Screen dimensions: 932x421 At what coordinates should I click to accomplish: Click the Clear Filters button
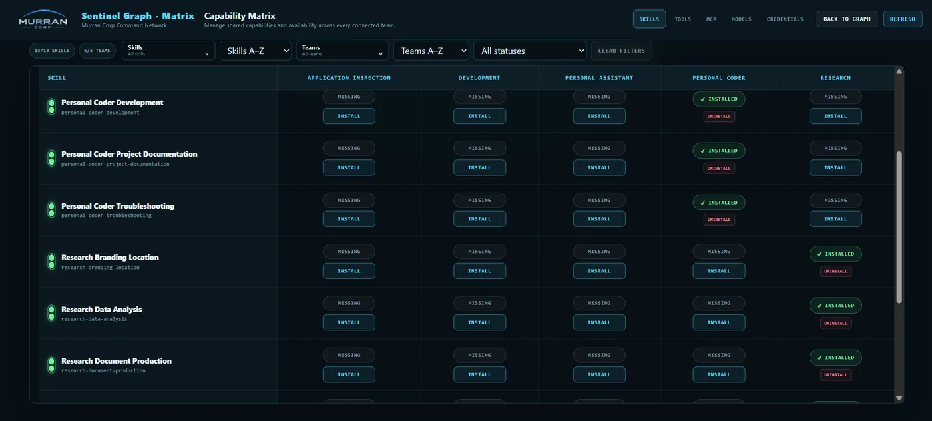(622, 51)
